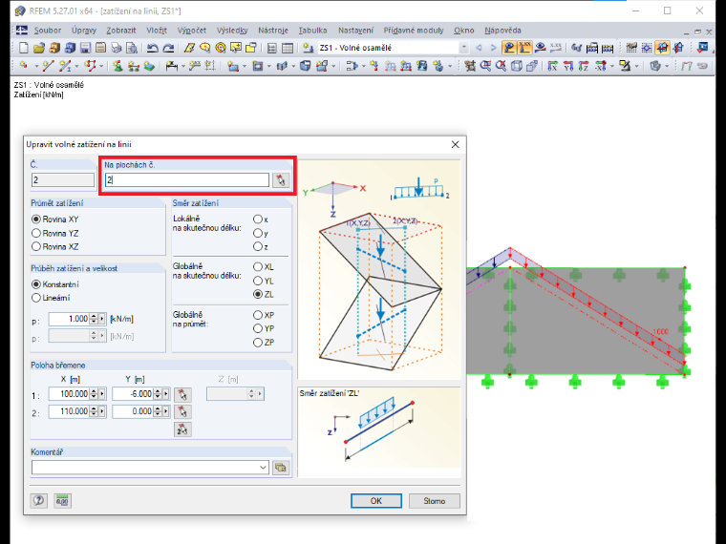Go to previous load case arrow
Image resolution: width=726 pixels, height=544 pixels.
(480, 48)
